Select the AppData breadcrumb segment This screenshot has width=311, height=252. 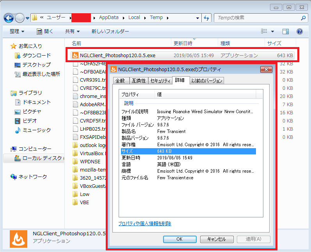tap(109, 17)
